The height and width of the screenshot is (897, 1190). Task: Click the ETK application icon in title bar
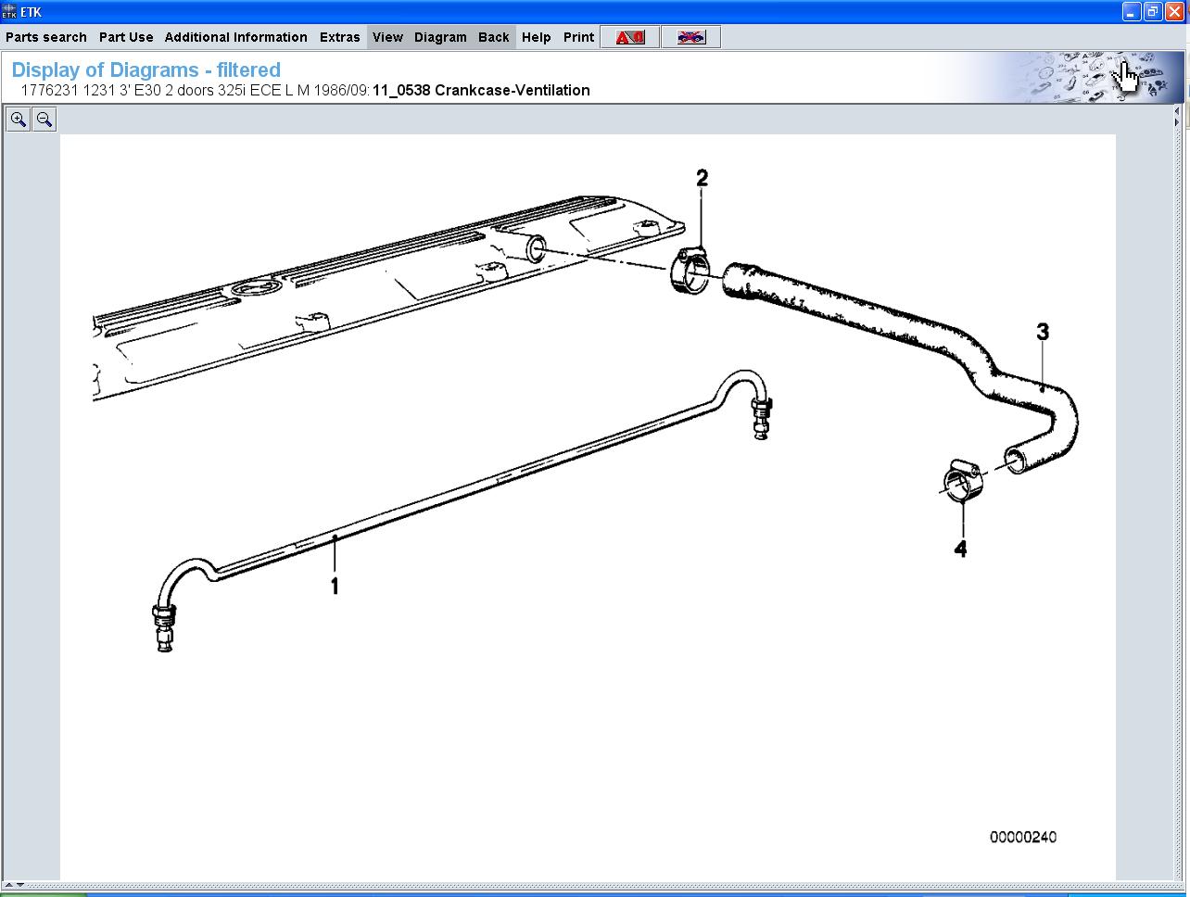tap(9, 12)
